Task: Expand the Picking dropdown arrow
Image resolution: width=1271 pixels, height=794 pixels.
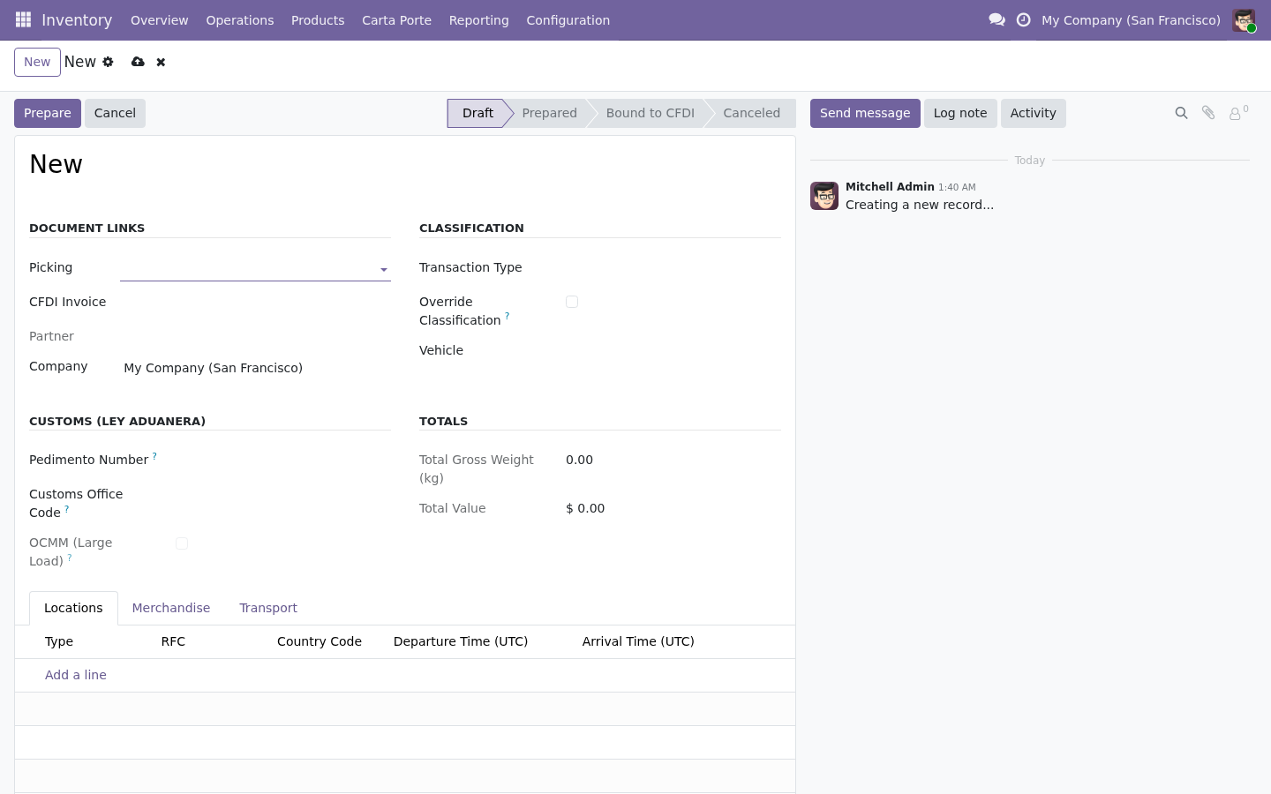Action: [x=384, y=270]
